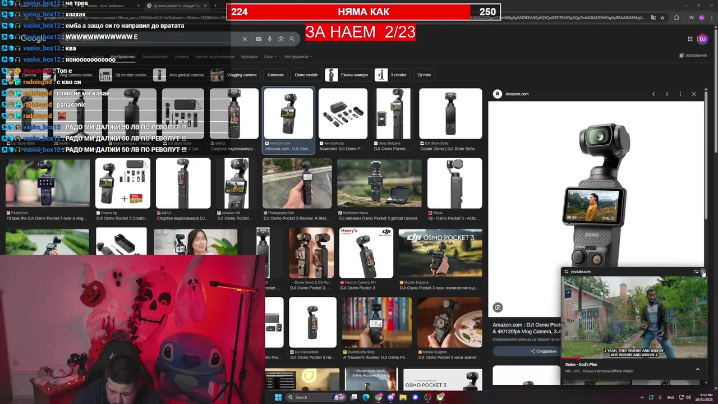Return to tab from YouTube picture-in-picture window
Viewport: 718px width, 404px height.
[x=696, y=272]
